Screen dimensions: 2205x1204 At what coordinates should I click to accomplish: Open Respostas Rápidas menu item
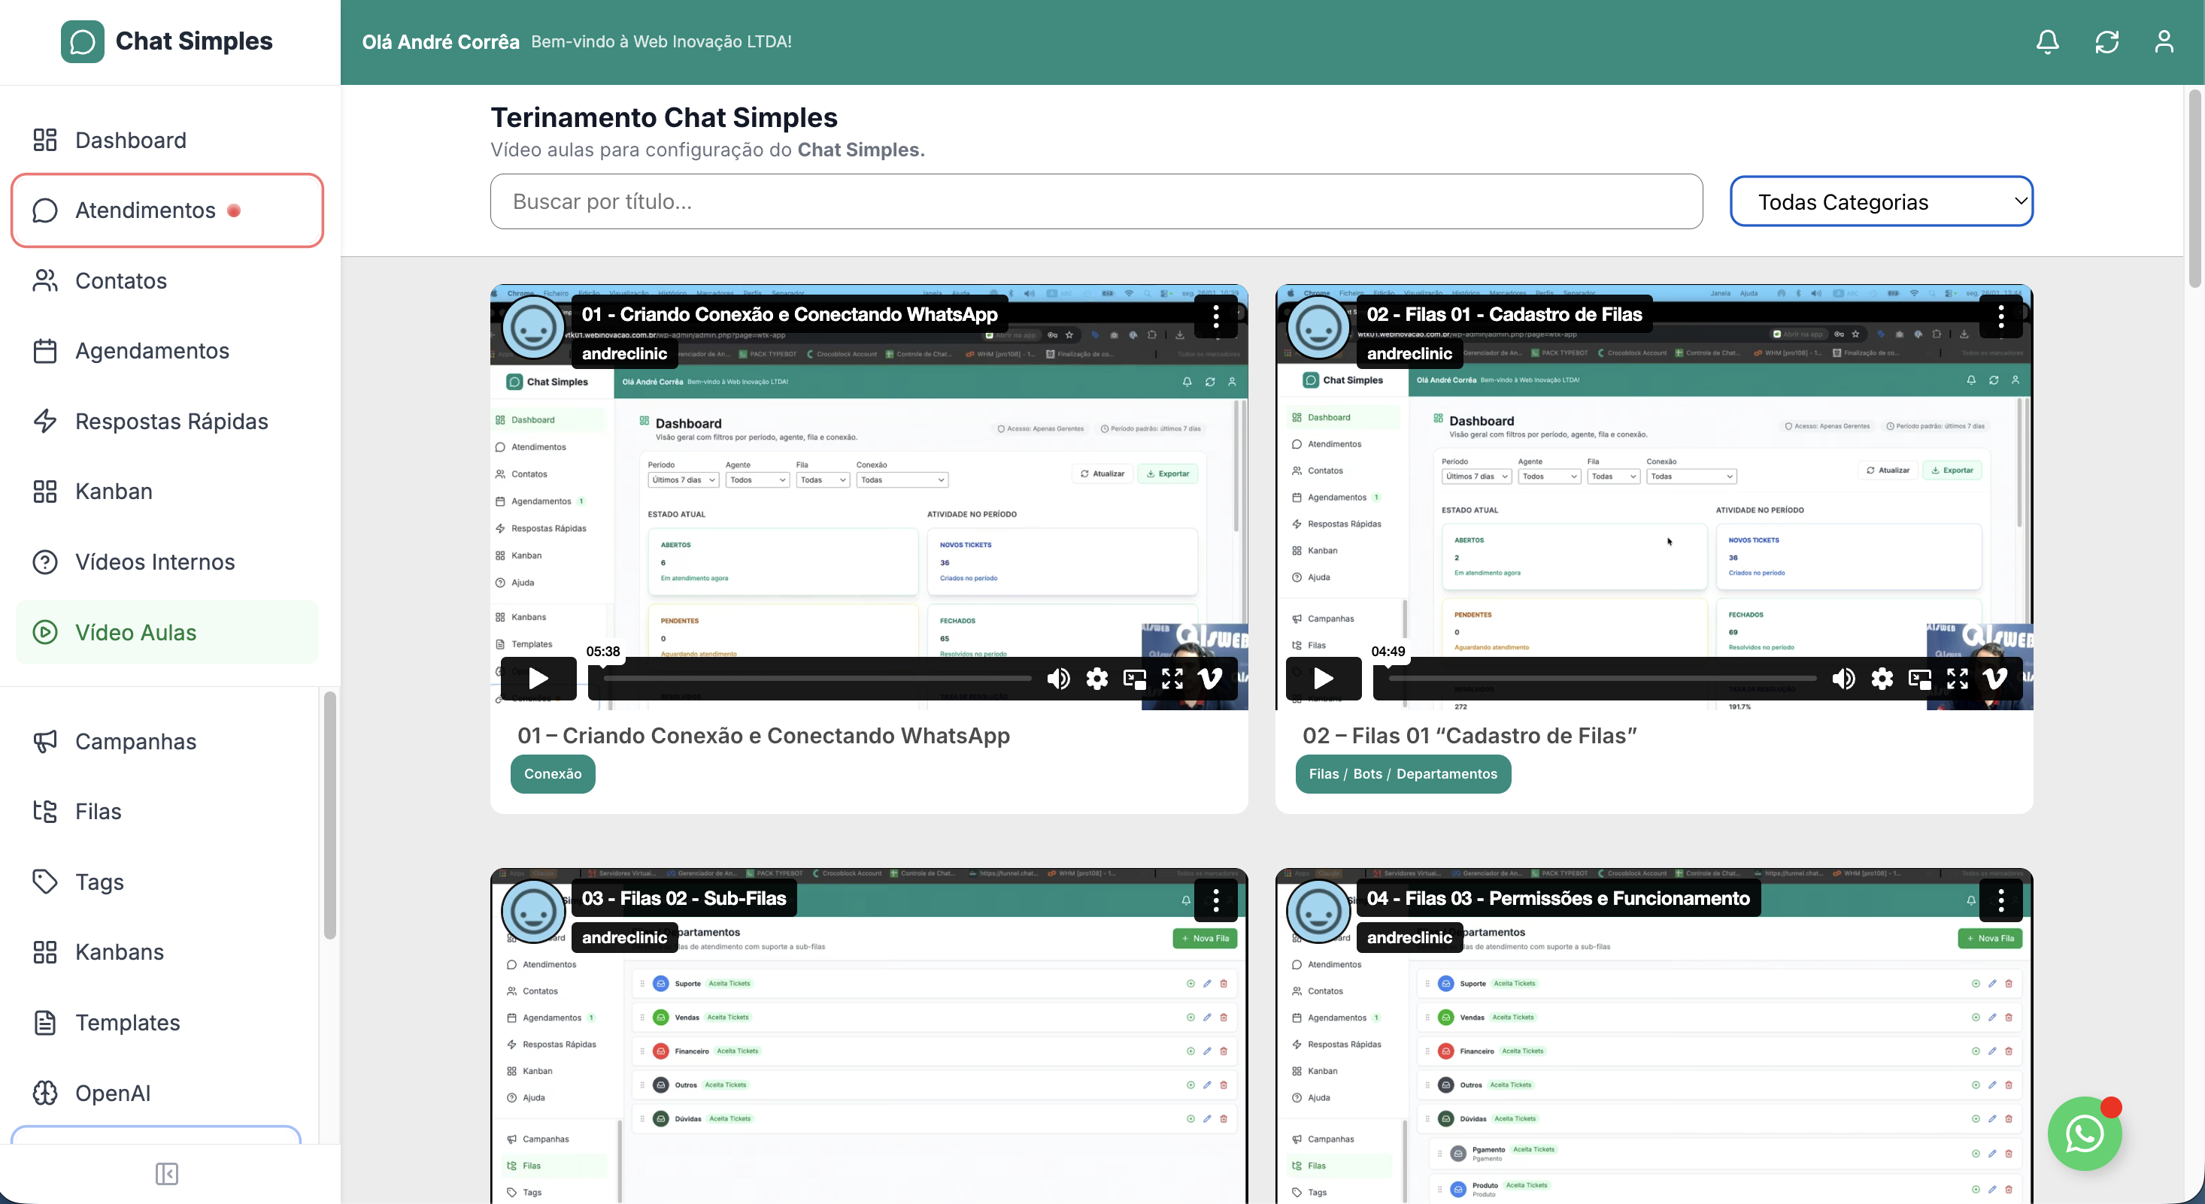pos(171,421)
